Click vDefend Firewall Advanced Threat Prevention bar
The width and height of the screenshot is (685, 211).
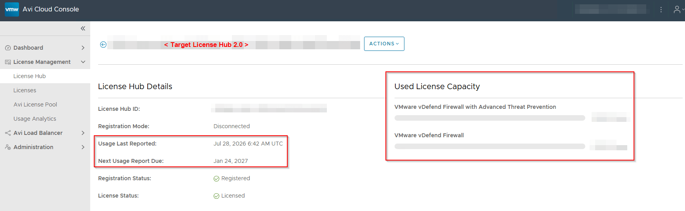click(490, 118)
